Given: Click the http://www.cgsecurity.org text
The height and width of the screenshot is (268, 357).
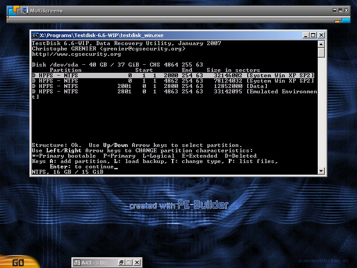Looking at the screenshot, I should (76, 54).
